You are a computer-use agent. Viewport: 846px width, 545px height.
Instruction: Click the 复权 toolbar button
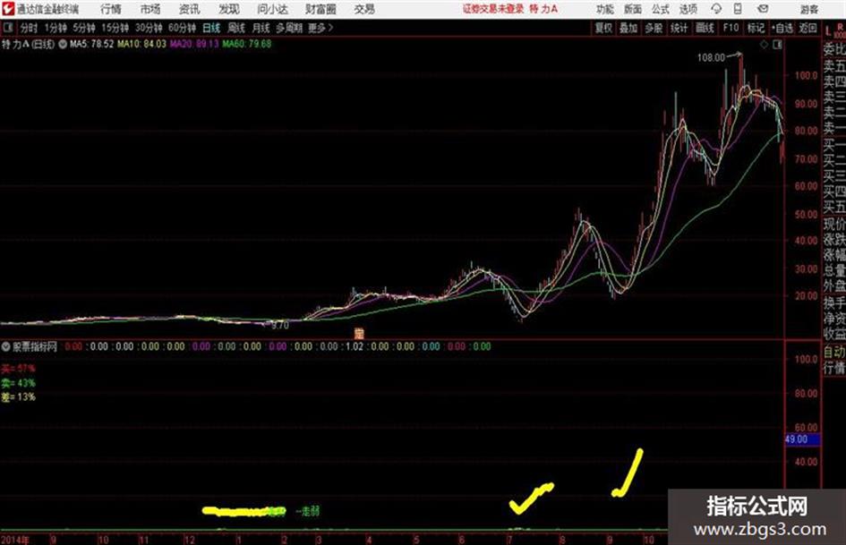click(x=603, y=28)
